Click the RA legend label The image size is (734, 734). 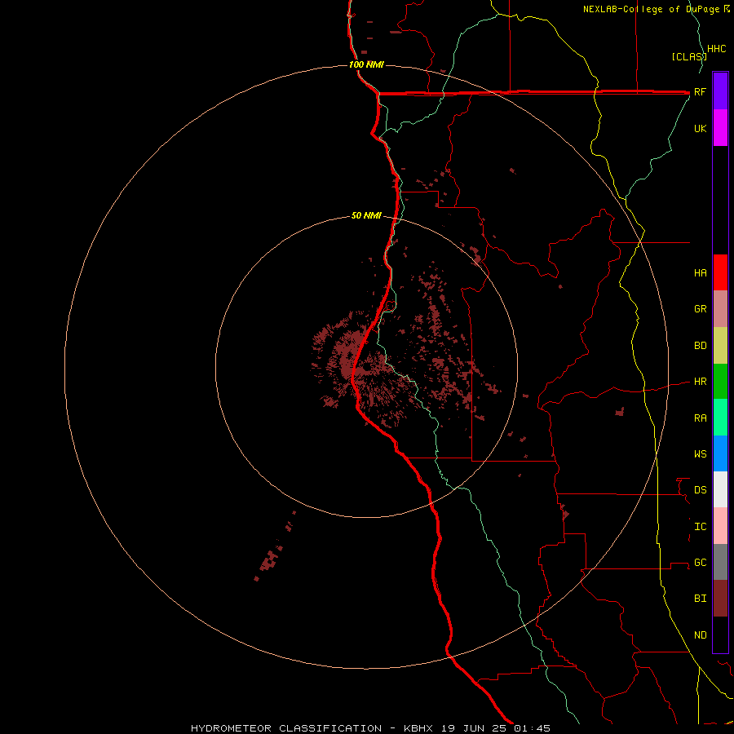point(700,418)
